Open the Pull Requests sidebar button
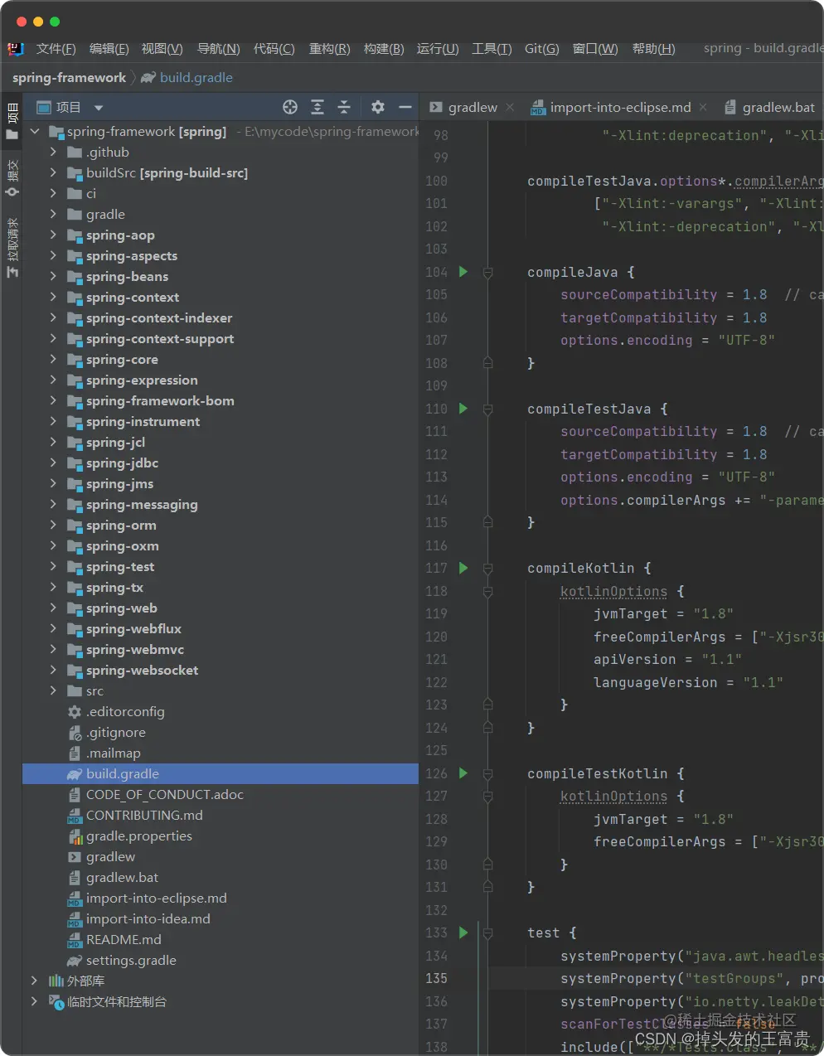The width and height of the screenshot is (824, 1056). 12,247
